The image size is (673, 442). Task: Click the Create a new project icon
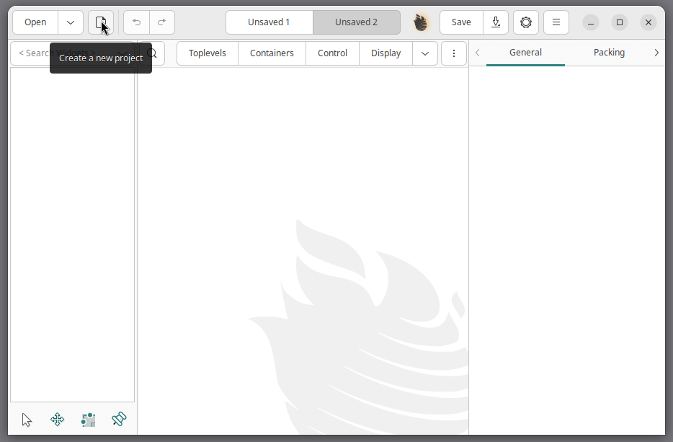click(101, 22)
